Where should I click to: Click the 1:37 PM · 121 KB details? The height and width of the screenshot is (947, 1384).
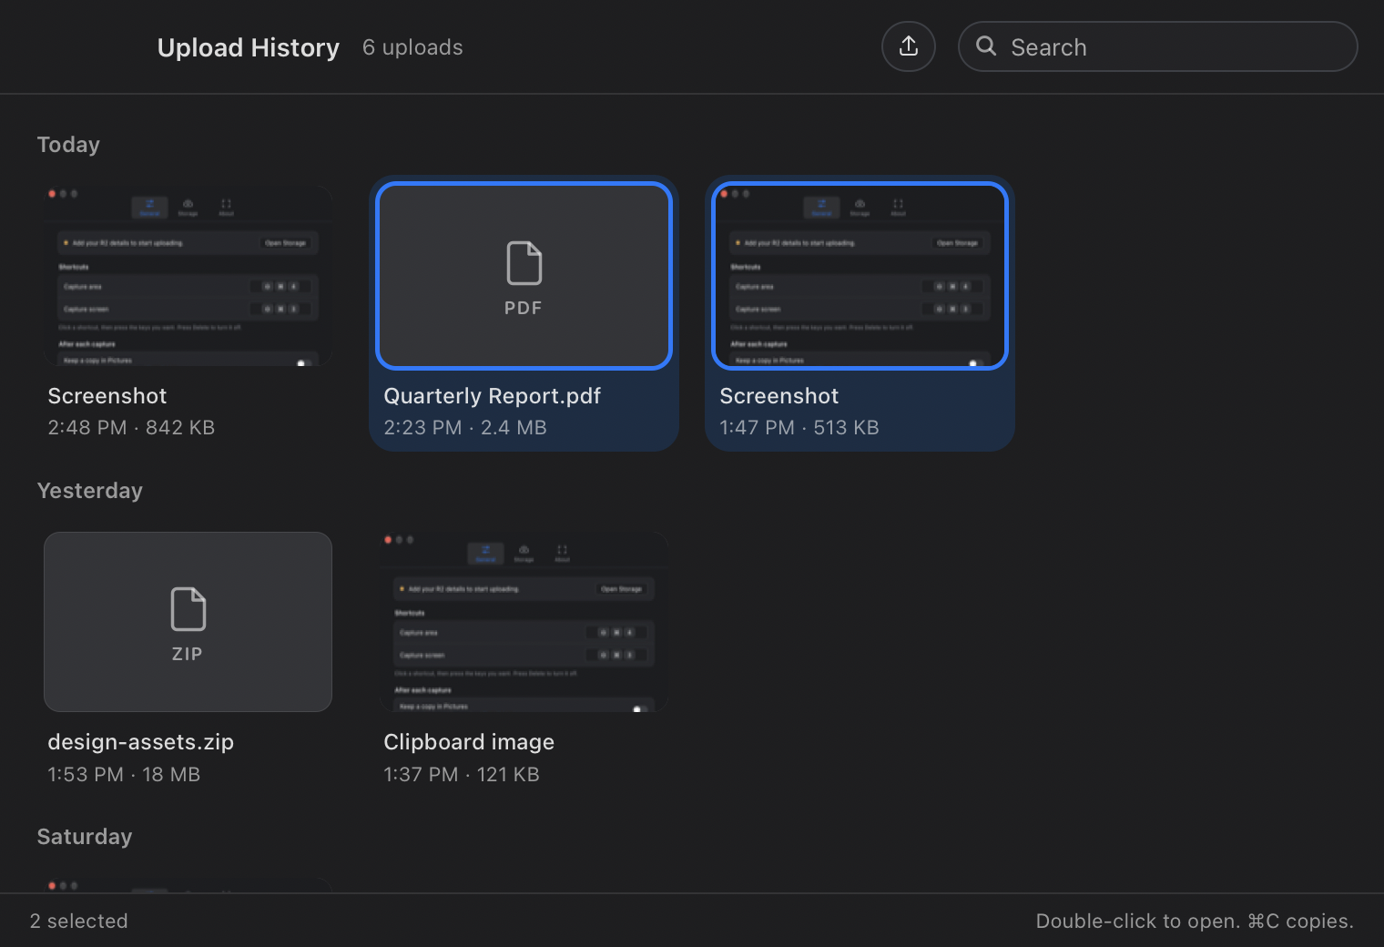tap(462, 775)
